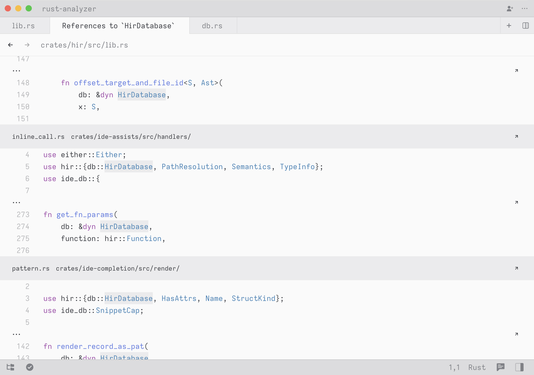
Task: Click the split pane icon
Action: [525, 26]
